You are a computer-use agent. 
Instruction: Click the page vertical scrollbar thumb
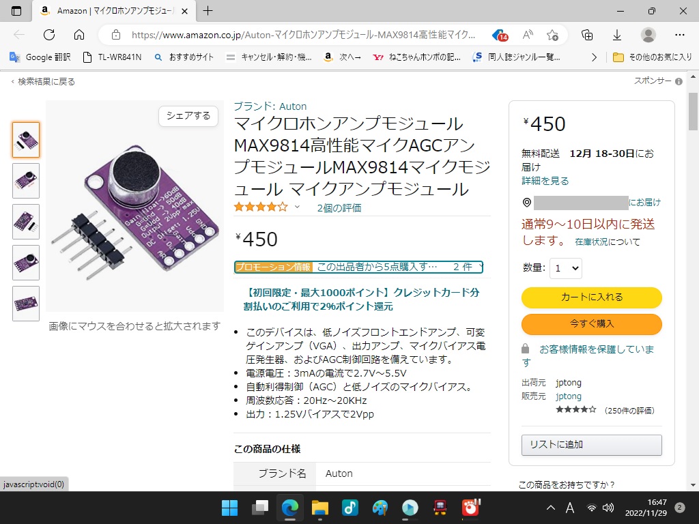(693, 111)
